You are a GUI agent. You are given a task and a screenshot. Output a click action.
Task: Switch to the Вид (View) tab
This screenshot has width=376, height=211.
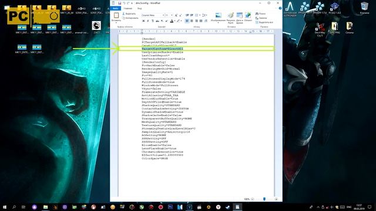coord(139,8)
